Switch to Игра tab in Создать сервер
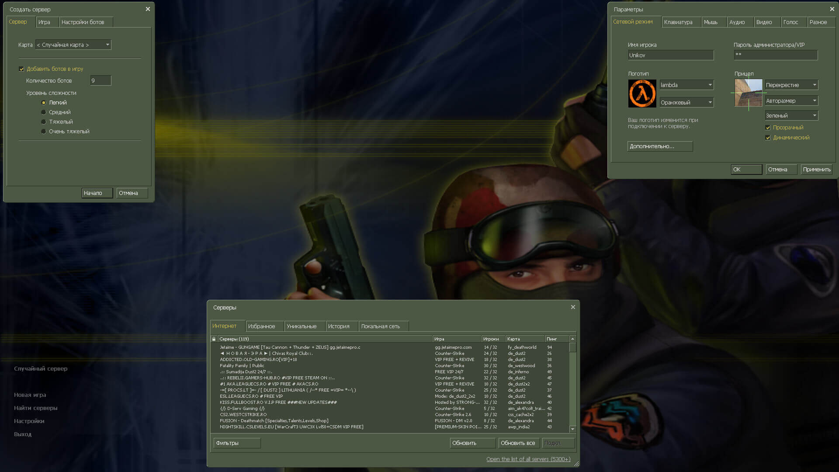This screenshot has width=839, height=472. (47, 22)
